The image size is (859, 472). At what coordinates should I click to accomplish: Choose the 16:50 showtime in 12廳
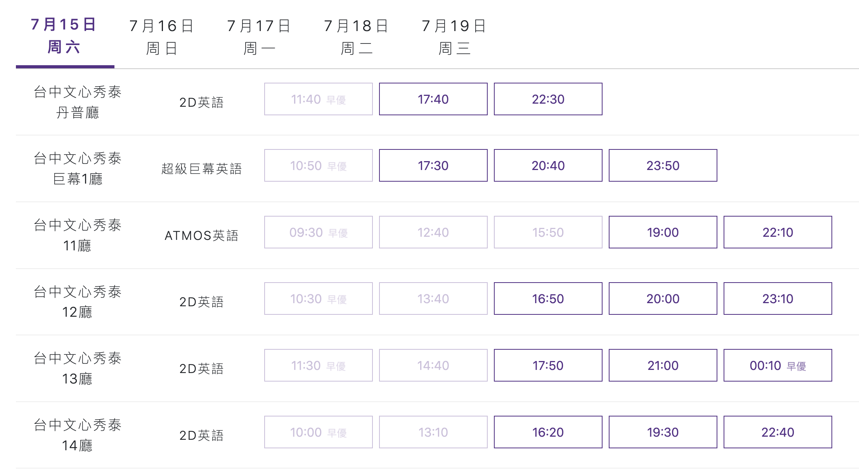coord(547,298)
